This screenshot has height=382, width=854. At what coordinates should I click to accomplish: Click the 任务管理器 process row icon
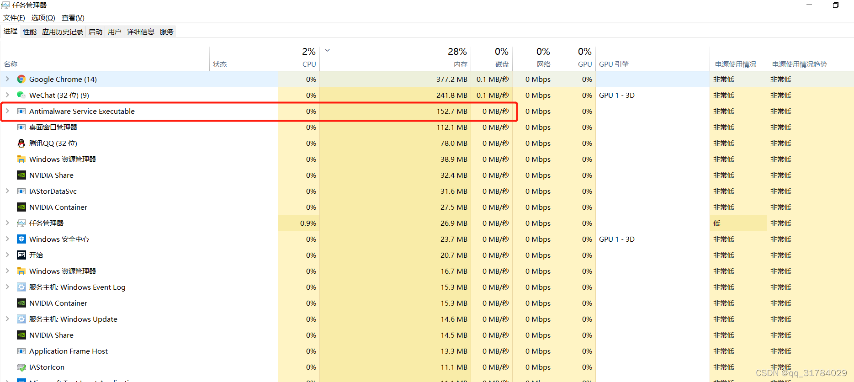click(21, 223)
